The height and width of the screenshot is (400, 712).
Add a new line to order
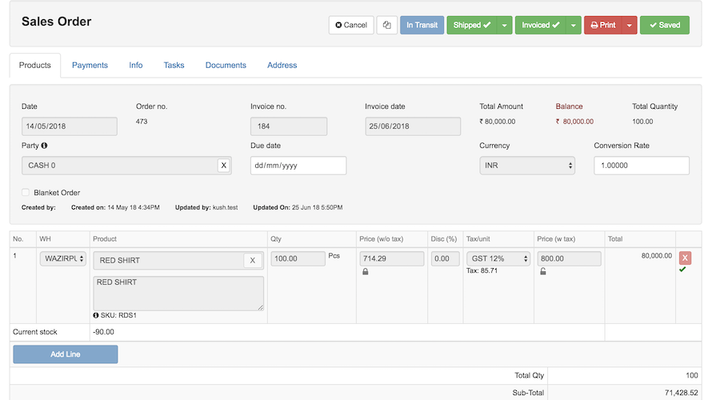(66, 354)
